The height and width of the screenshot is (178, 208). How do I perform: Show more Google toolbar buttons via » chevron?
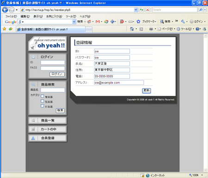(177, 21)
